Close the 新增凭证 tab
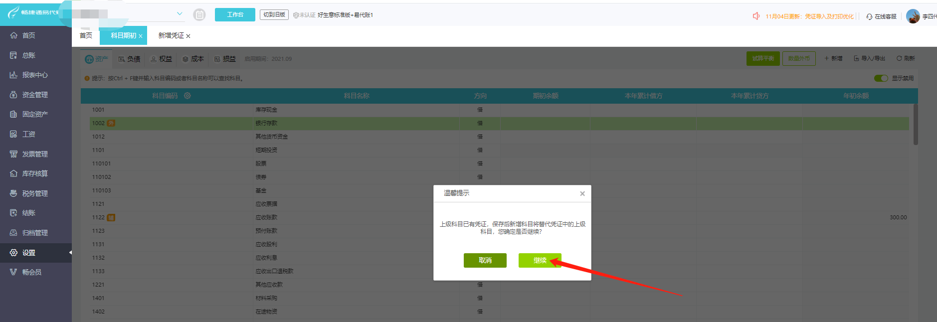 tap(188, 36)
